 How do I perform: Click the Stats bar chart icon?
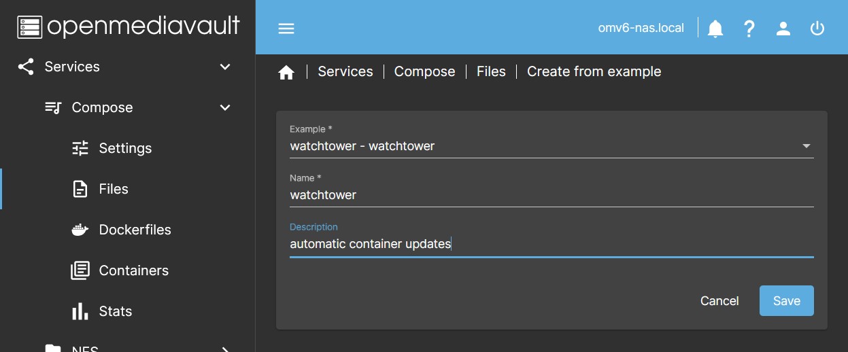pos(80,311)
